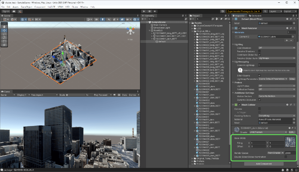This screenshot has height=172, width=299.
Task: Click the Add Component button
Action: click(264, 164)
